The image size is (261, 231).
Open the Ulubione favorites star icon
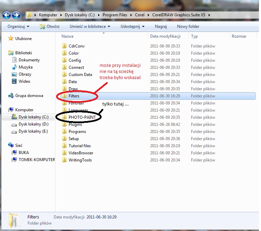coord(11,39)
